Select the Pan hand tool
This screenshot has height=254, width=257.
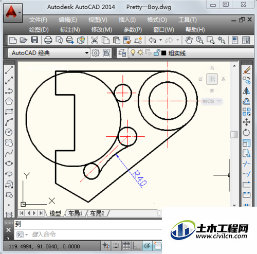click(189, 41)
